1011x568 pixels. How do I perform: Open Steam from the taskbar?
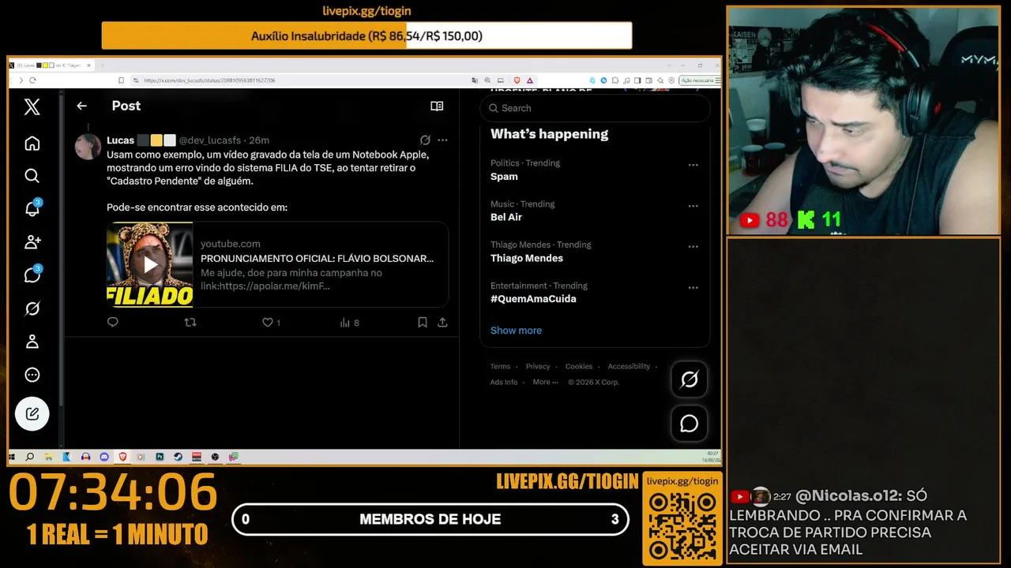point(178,457)
